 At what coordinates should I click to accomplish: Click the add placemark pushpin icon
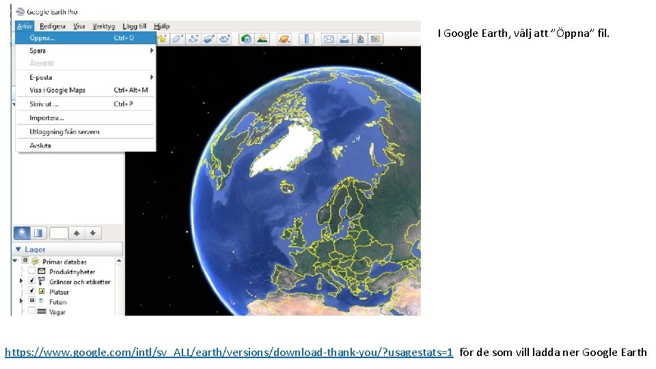(162, 39)
